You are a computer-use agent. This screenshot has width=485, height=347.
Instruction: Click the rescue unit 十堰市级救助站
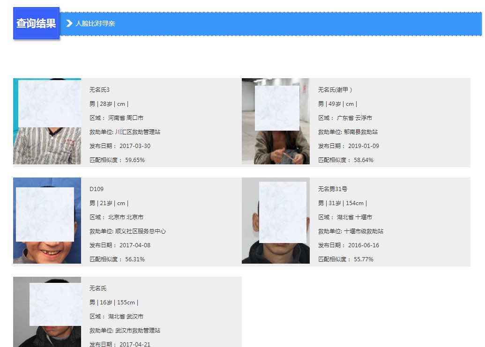coord(364,231)
